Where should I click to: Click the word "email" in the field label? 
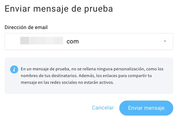click(x=41, y=28)
